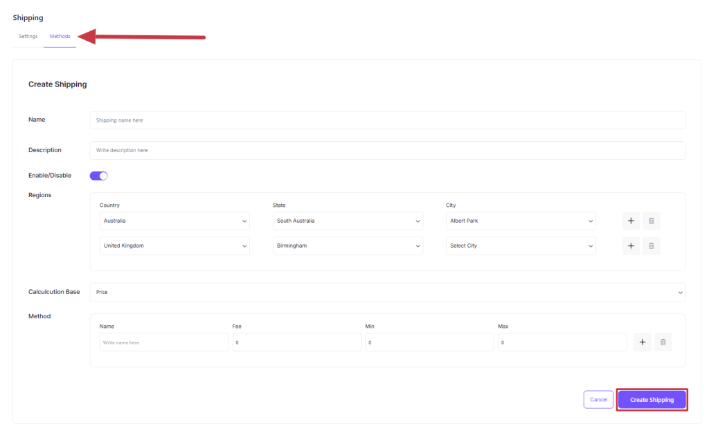Screen dimensions: 709x431
Task: Delete the shipping method row
Action: coord(663,342)
